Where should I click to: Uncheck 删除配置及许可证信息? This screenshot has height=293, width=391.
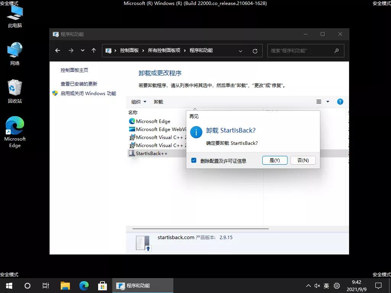pos(194,160)
